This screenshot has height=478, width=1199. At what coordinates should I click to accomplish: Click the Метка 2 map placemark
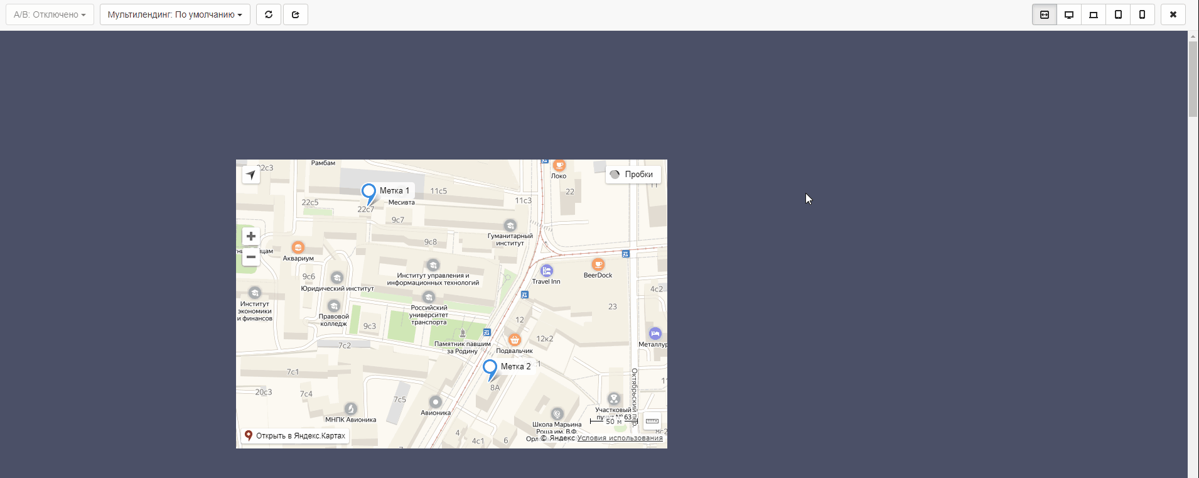click(x=490, y=367)
